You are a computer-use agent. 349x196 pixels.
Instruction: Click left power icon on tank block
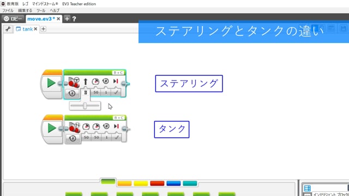click(x=86, y=126)
